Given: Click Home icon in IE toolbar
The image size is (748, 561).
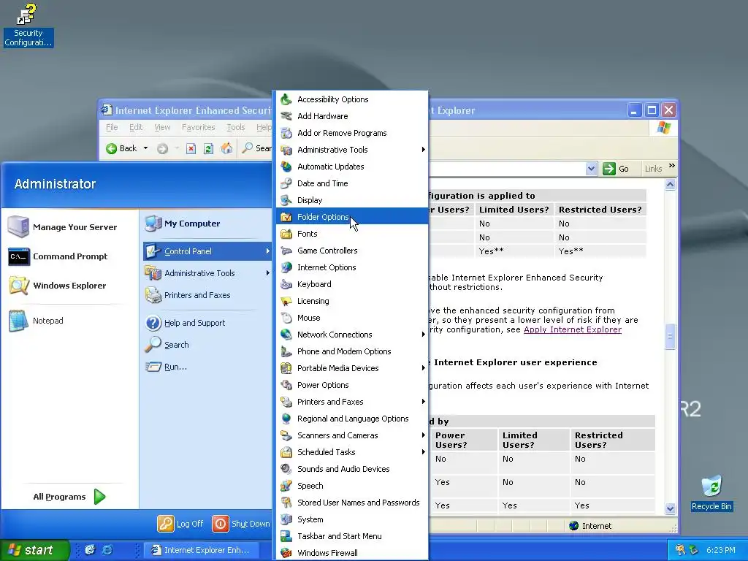Looking at the screenshot, I should 226,148.
